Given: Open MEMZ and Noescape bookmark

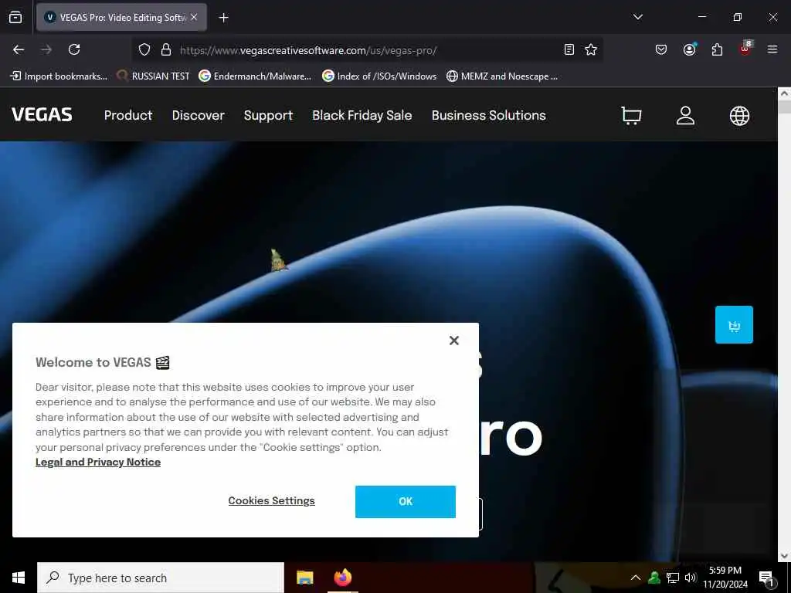Looking at the screenshot, I should coord(502,76).
